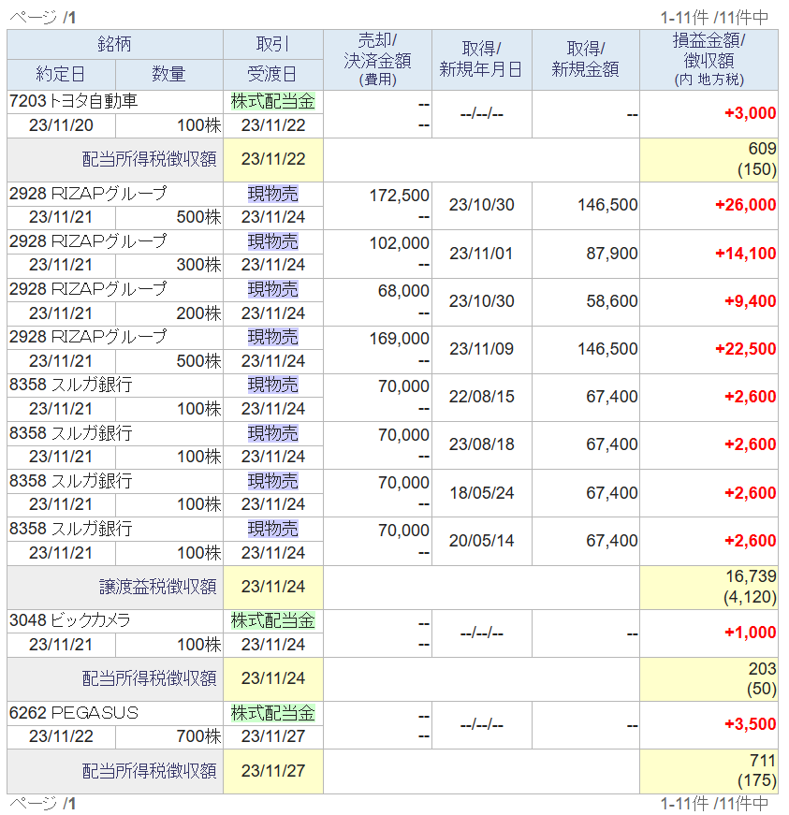789x815 pixels.
Task: Click 株式配当金 label in the トヨタ自動車 row
Action: click(273, 101)
